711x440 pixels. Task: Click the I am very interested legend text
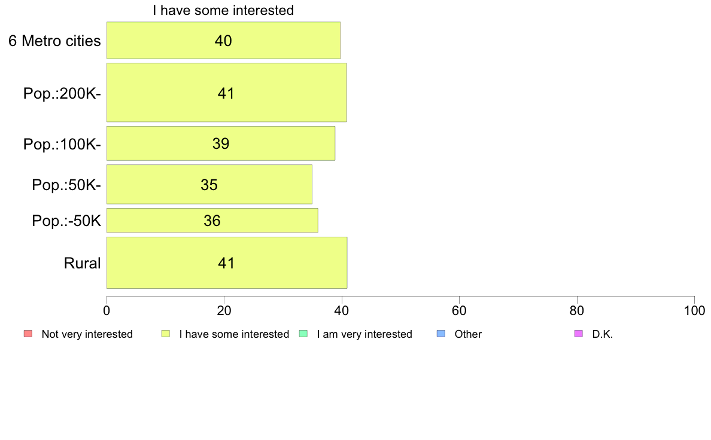pyautogui.click(x=364, y=334)
